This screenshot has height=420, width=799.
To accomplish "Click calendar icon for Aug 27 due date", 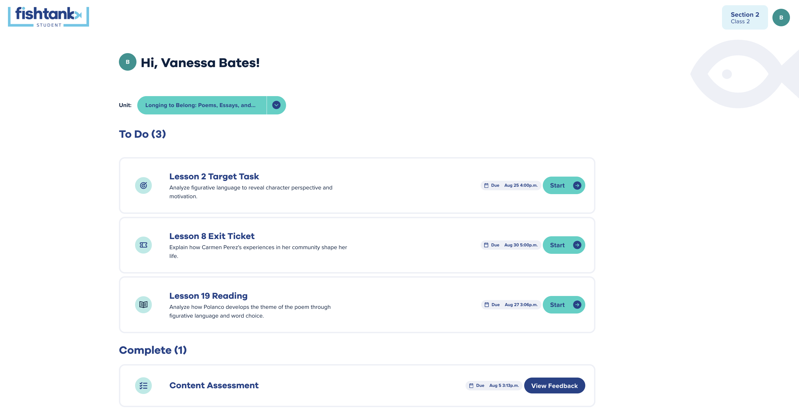I will coord(487,305).
